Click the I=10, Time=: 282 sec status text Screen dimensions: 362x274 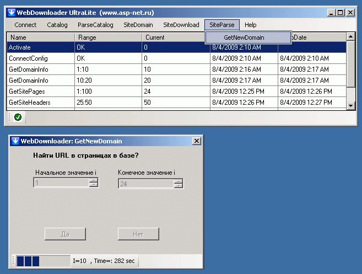click(x=104, y=261)
